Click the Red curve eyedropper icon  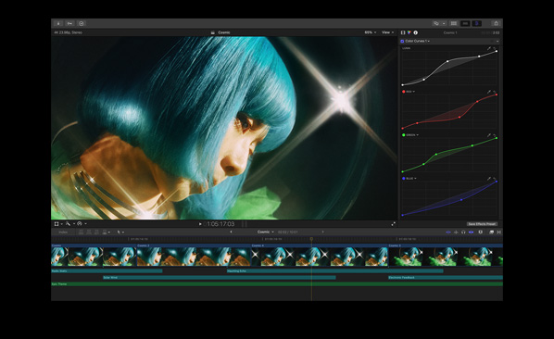tap(489, 92)
